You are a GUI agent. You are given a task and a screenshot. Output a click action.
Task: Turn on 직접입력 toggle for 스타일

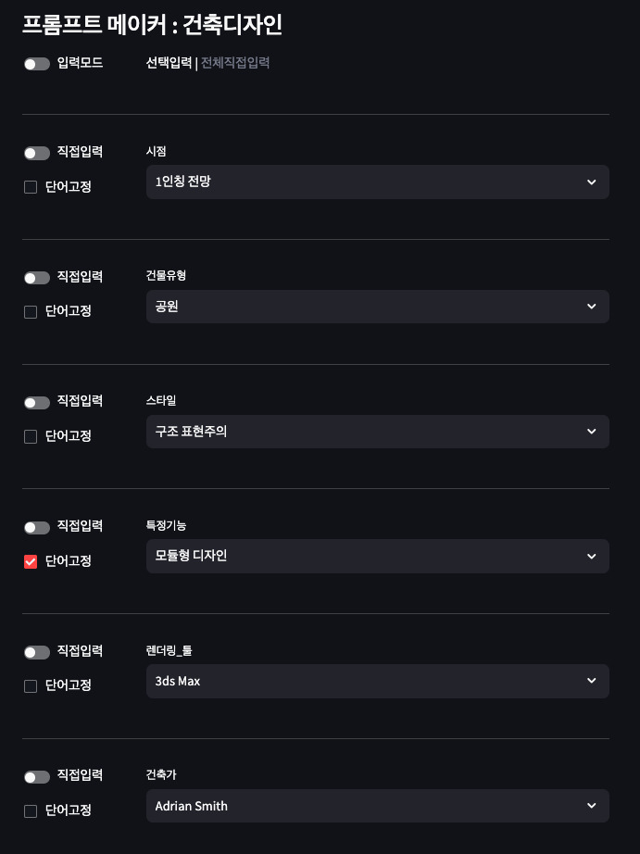click(x=37, y=403)
